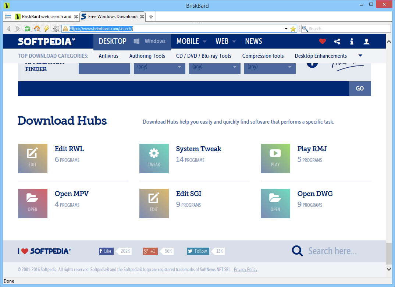Expand the WEB menu arrow
This screenshot has height=287, width=395.
tap(234, 42)
